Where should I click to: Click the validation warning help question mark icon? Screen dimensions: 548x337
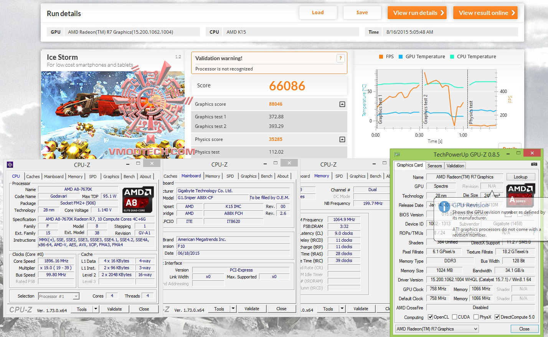coord(340,58)
